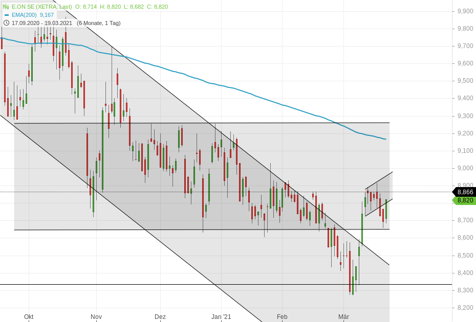Image resolution: width=476 pixels, height=322 pixels.
Task: Select the EMA(200) indicator label
Action: pos(24,15)
